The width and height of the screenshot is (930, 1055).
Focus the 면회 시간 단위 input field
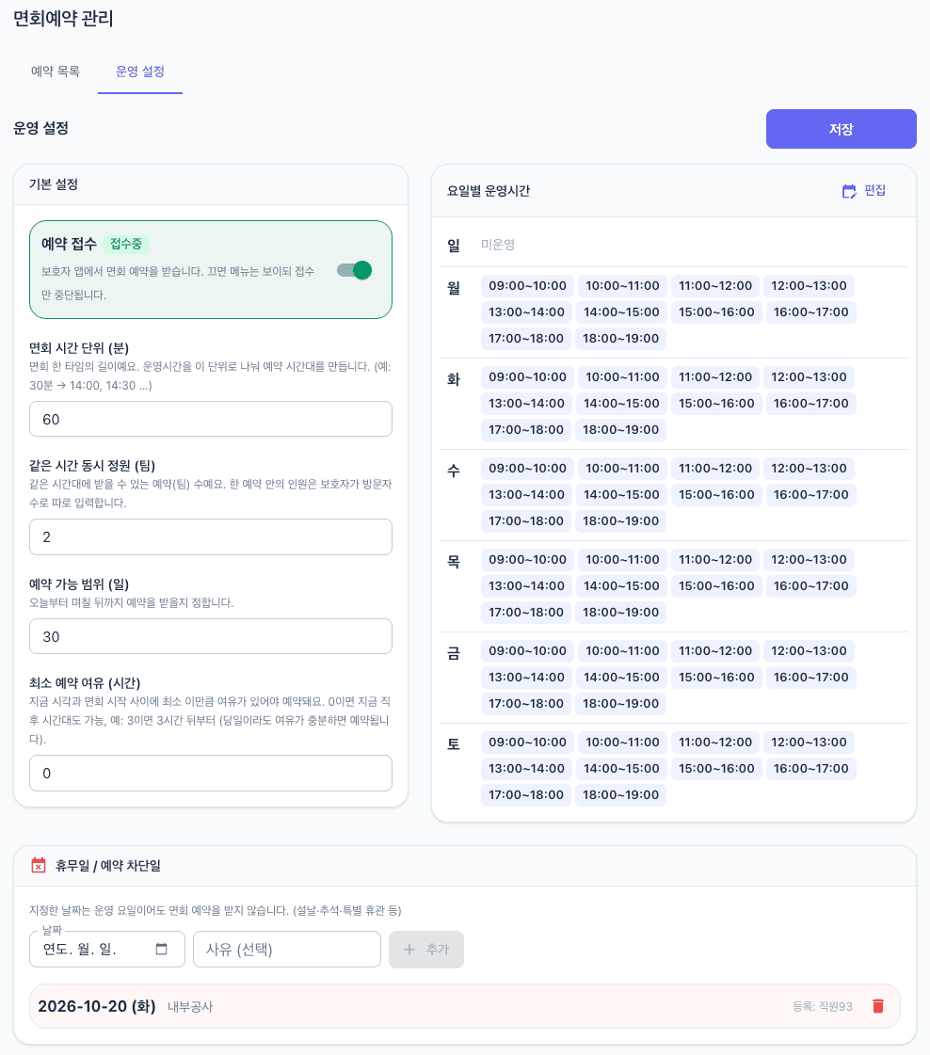(211, 419)
